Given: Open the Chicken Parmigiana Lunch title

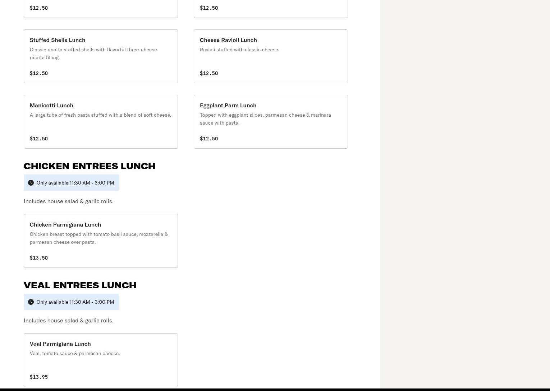Looking at the screenshot, I should click(65, 224).
